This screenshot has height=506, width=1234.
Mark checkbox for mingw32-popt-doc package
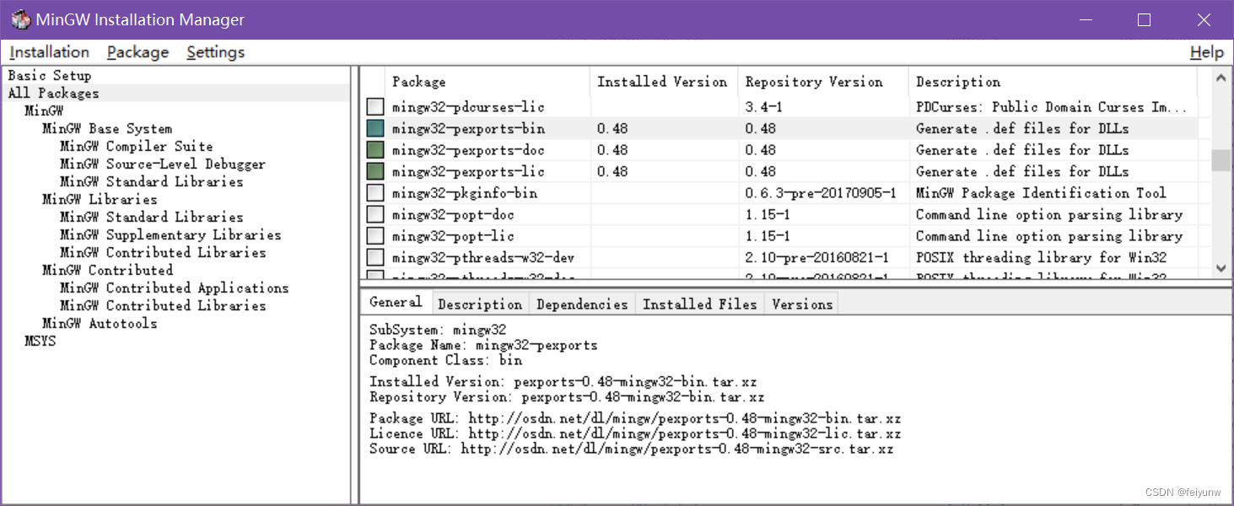(375, 214)
